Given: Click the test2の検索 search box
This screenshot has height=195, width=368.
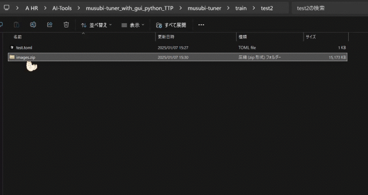Looking at the screenshot, I should pos(330,8).
